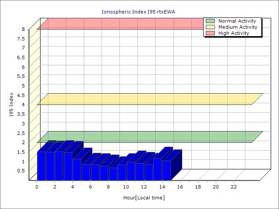Click the red High Activity legend swatch
Viewport: 279px width, 209px height.
pyautogui.click(x=210, y=33)
